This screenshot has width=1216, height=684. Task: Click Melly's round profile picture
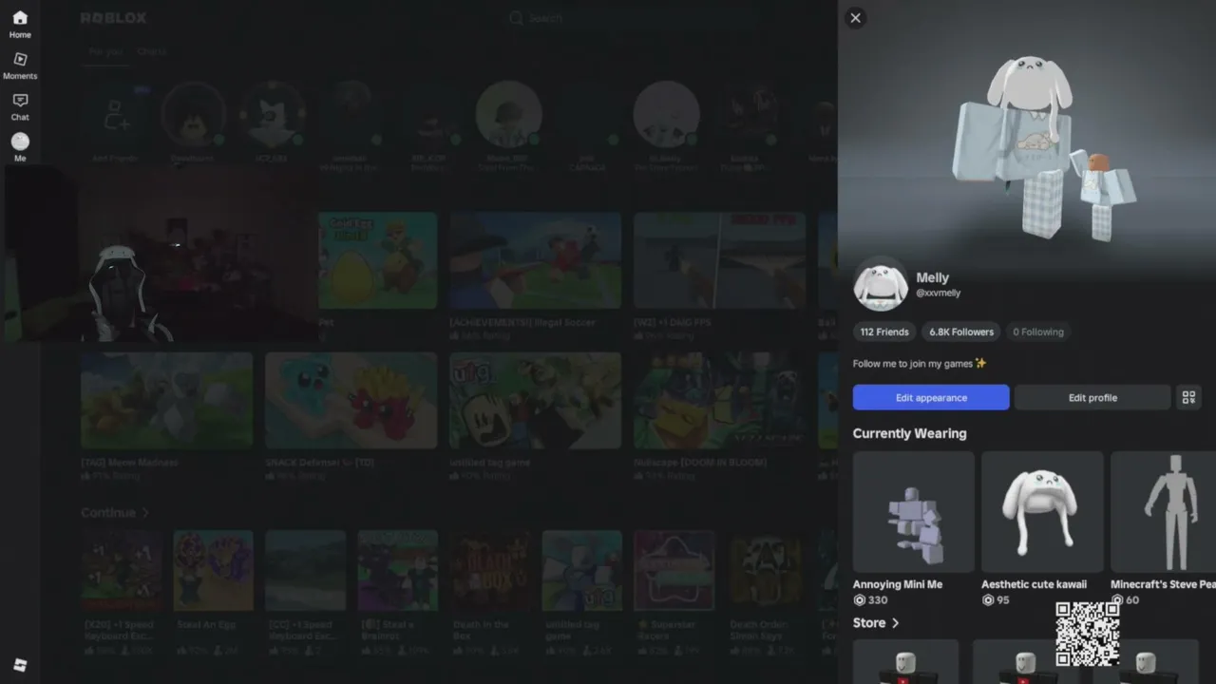click(x=881, y=284)
